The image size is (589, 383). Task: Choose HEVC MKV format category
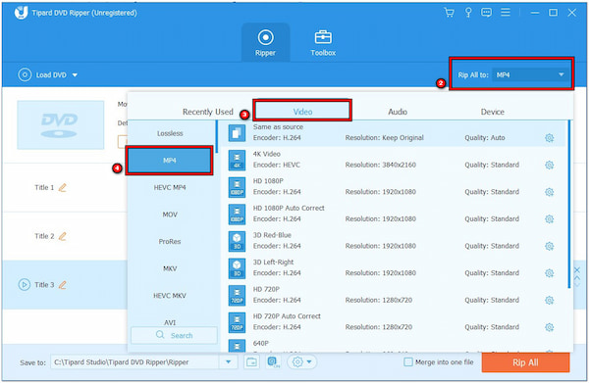click(170, 295)
